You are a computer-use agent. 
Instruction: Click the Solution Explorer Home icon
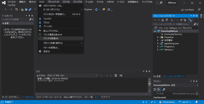[162, 20]
